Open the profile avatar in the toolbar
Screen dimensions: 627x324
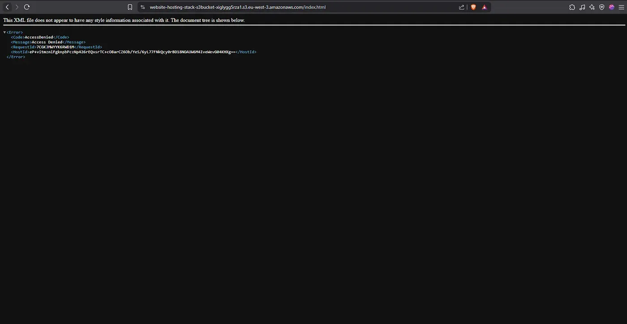coord(611,7)
